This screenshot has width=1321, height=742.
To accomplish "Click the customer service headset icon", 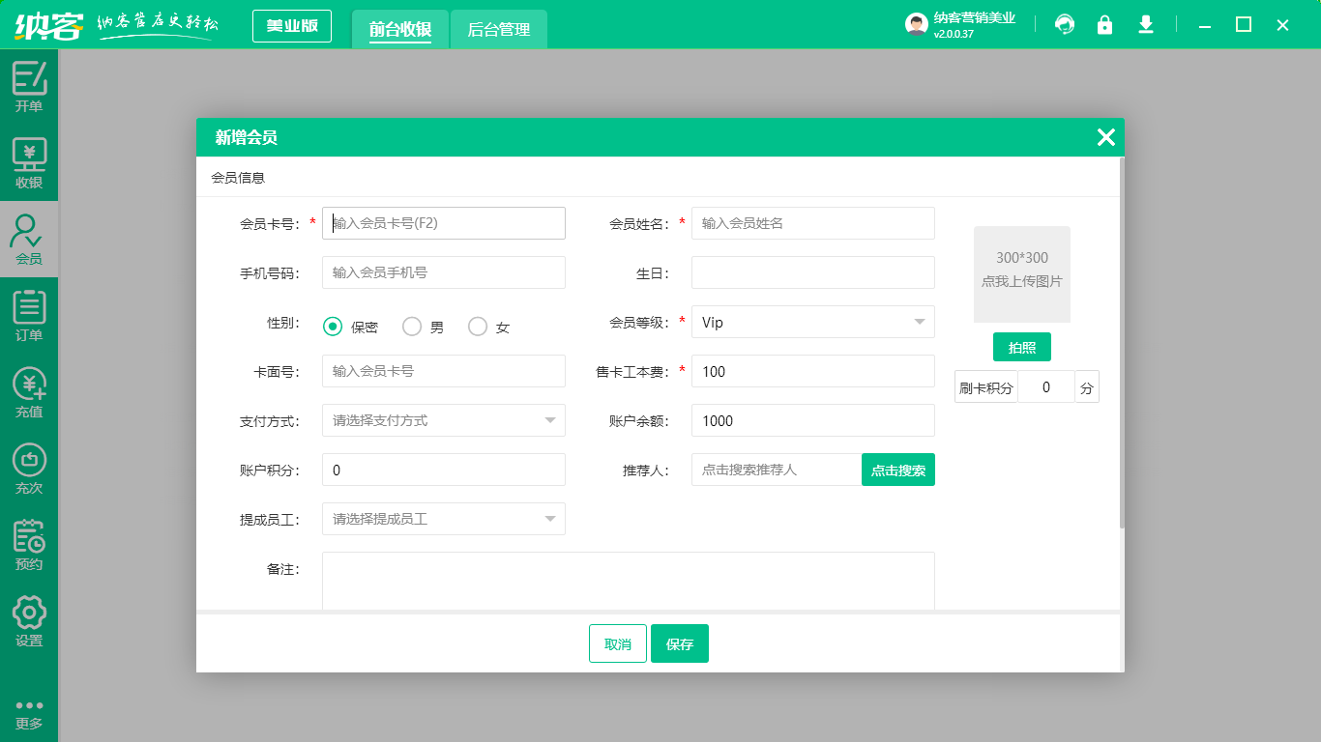I will tap(1065, 25).
